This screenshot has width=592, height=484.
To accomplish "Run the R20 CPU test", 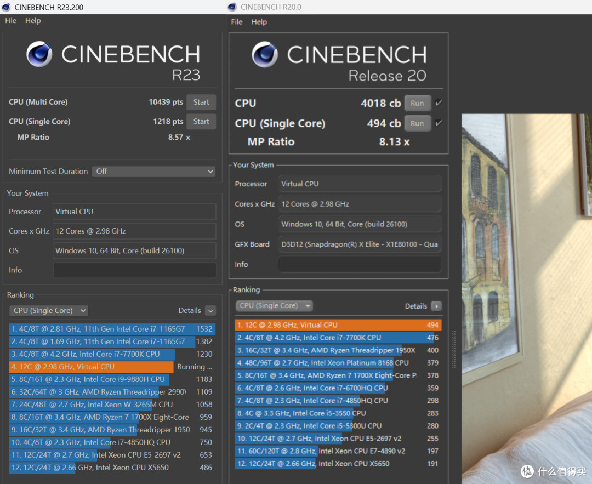I will pyautogui.click(x=418, y=103).
